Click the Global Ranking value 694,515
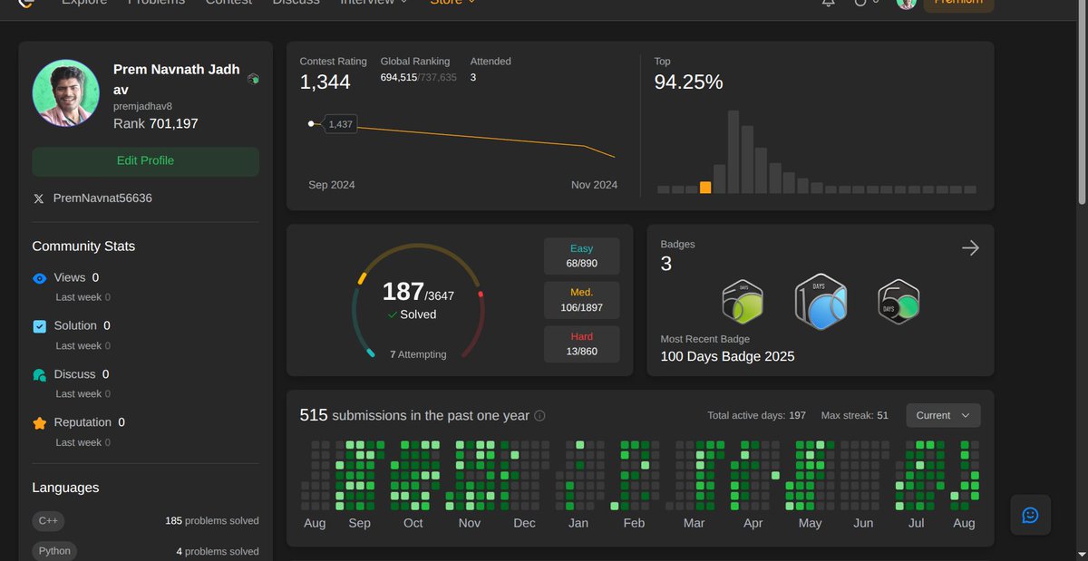Image resolution: width=1088 pixels, height=561 pixels. coord(399,78)
